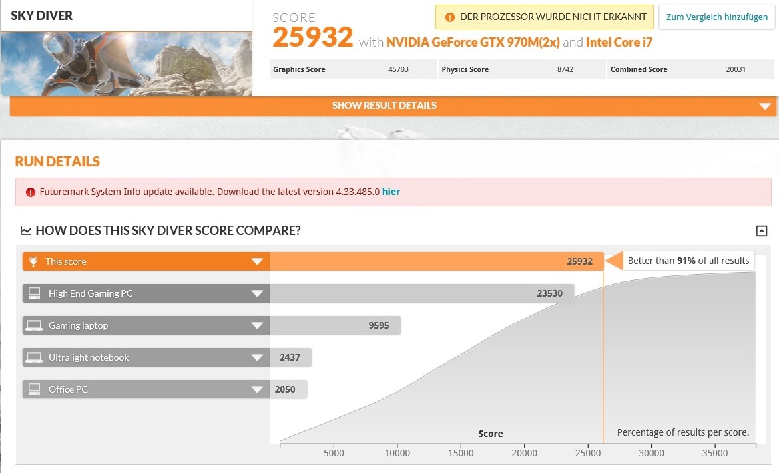The height and width of the screenshot is (473, 779).
Task: Click Physics Score value 8742
Action: [565, 69]
